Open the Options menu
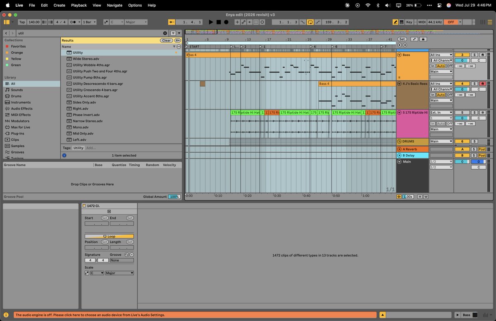Viewport: 496px width, 321px height. (x=135, y=5)
